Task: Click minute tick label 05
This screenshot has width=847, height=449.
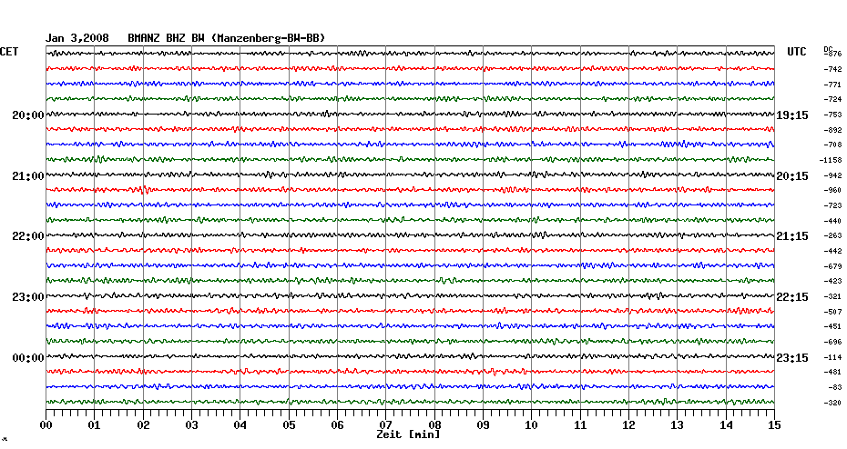Action: point(289,425)
